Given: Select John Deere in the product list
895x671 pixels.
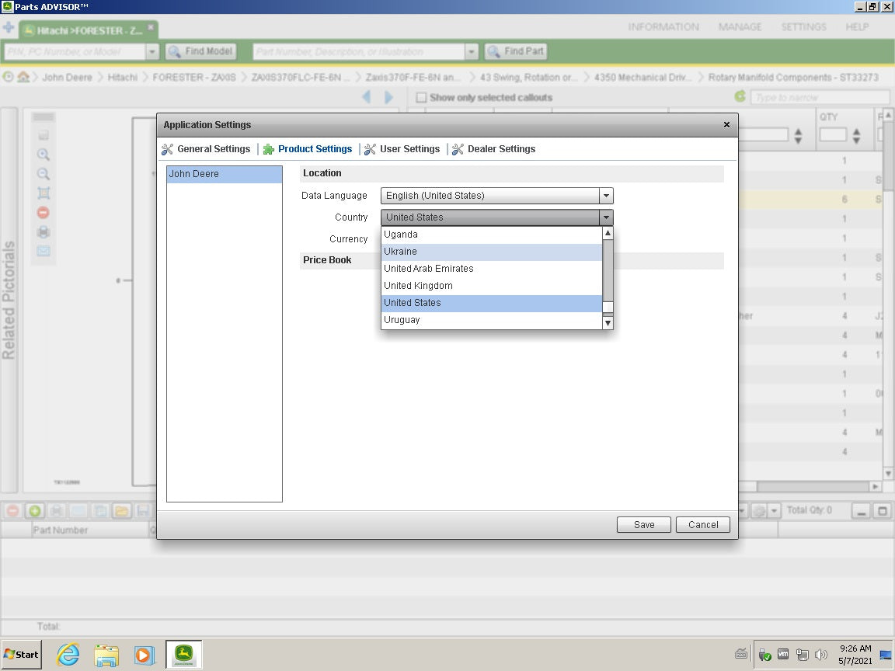Looking at the screenshot, I should (224, 174).
